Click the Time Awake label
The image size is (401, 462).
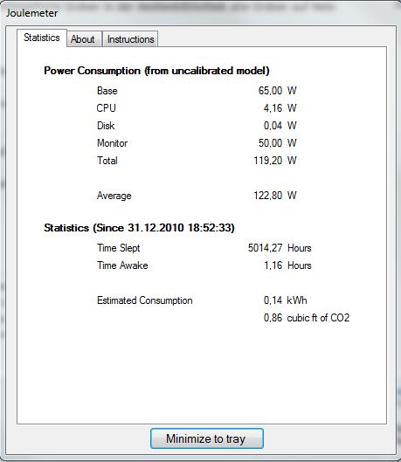[122, 265]
